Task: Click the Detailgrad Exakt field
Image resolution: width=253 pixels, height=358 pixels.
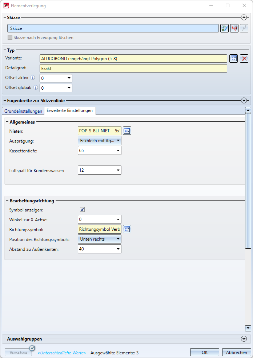Action: (133, 69)
